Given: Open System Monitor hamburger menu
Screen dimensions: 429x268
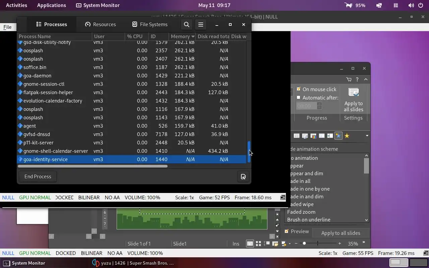Looking at the screenshot, I should [x=201, y=24].
